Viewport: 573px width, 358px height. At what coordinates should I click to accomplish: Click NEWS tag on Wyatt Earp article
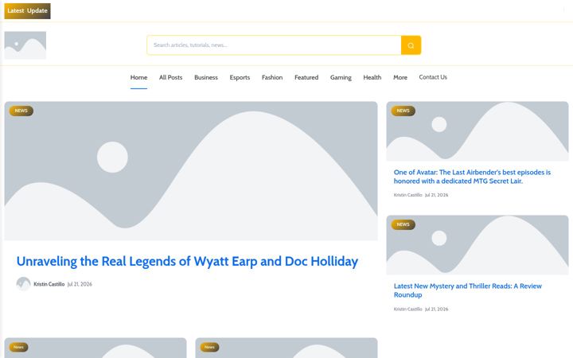[x=21, y=111]
